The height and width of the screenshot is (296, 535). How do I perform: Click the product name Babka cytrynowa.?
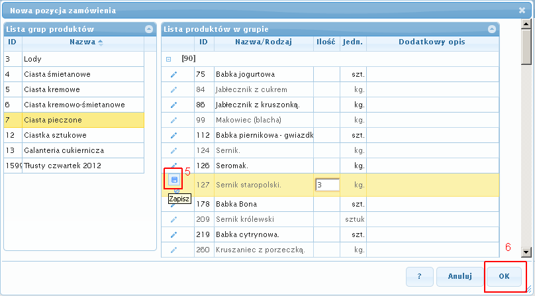[248, 234]
